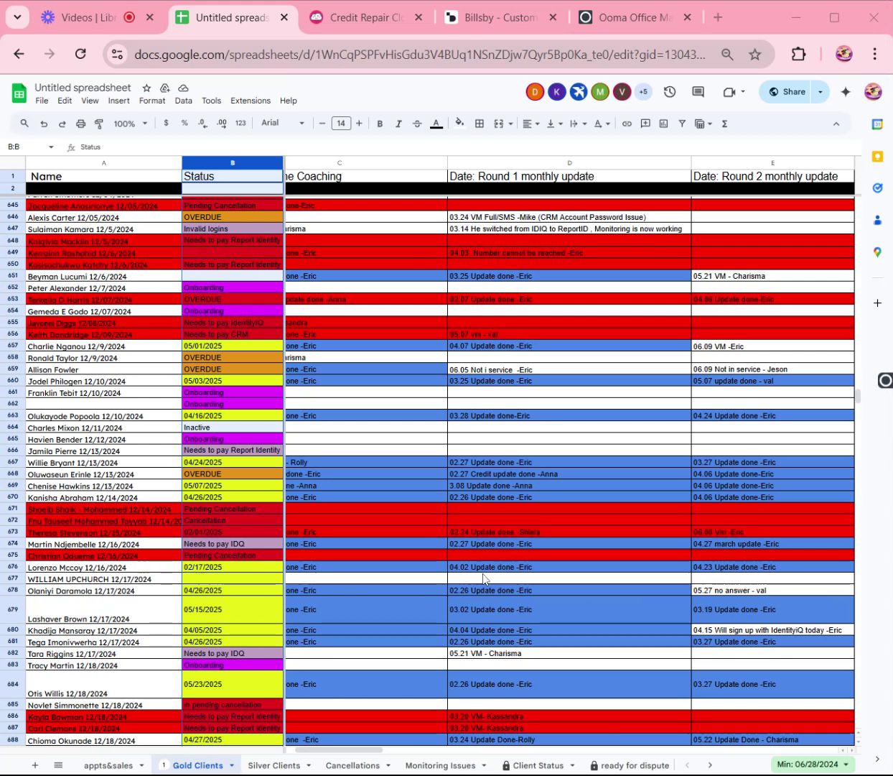This screenshot has height=776, width=893.
Task: Toggle bold formatting
Action: point(380,124)
